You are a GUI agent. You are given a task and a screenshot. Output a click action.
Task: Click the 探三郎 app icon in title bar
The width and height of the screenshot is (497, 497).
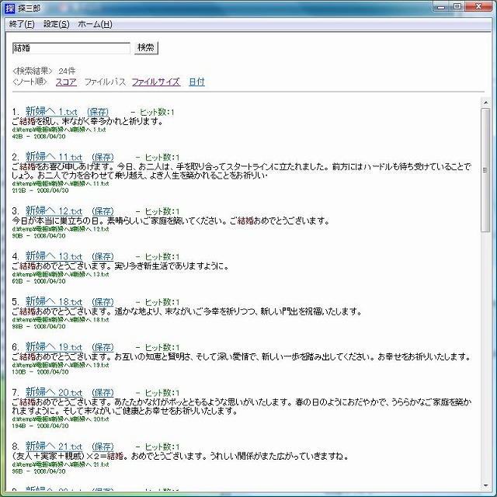point(10,8)
